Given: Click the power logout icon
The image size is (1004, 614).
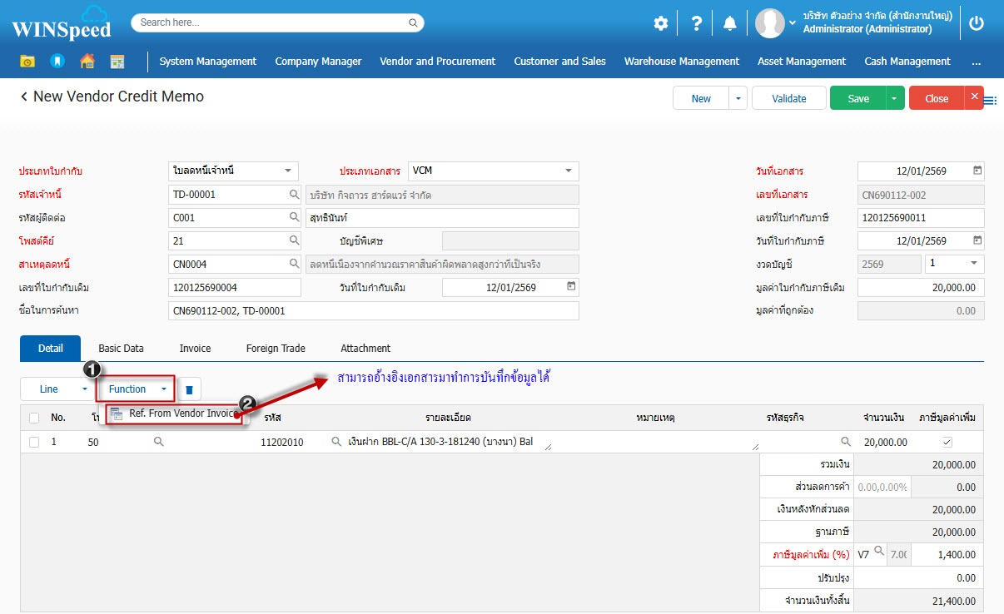Looking at the screenshot, I should [977, 23].
